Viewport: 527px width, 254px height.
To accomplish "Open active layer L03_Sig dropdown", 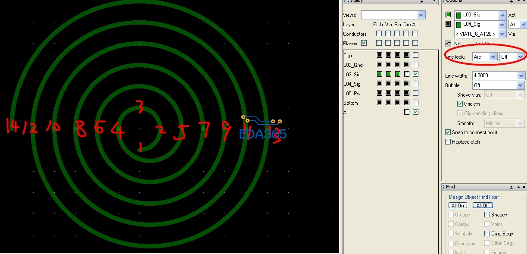I will 502,15.
